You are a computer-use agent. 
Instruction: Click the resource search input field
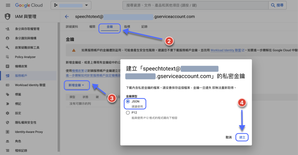[196, 5]
